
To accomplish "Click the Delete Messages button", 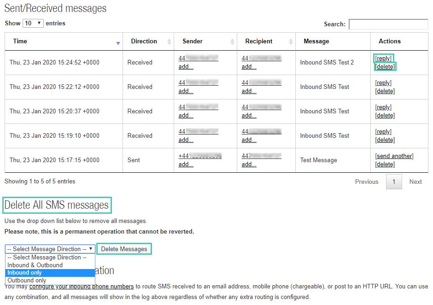I will [x=125, y=248].
